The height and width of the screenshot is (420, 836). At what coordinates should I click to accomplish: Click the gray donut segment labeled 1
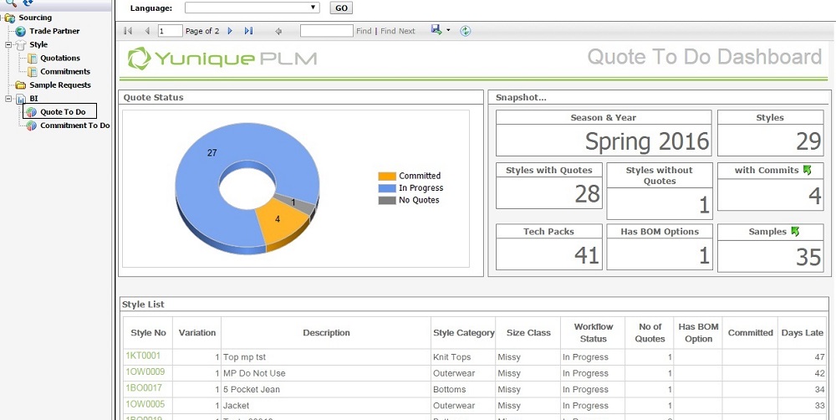point(293,202)
